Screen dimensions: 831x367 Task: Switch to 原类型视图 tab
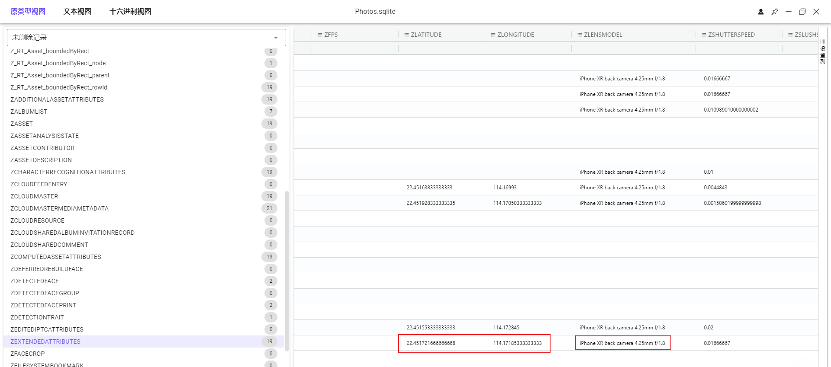[28, 12]
